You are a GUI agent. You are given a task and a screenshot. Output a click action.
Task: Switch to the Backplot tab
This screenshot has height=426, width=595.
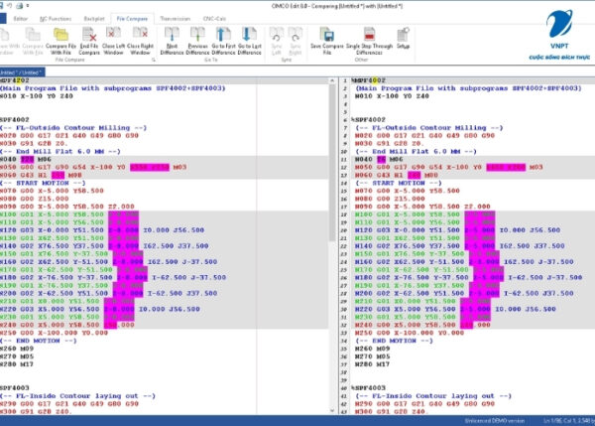[x=94, y=19]
